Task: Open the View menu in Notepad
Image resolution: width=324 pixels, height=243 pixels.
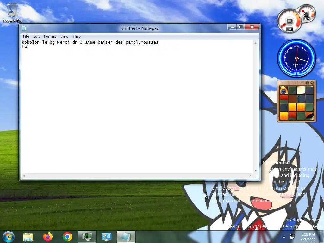Action: 64,36
